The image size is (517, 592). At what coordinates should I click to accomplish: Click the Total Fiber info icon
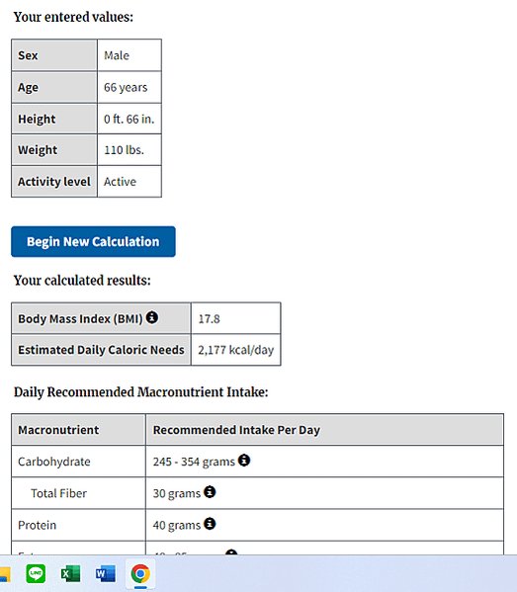point(210,492)
